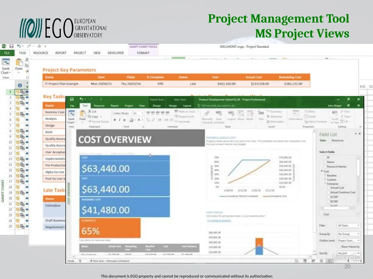Check the Resource Names field checkbox

[x=325, y=166]
